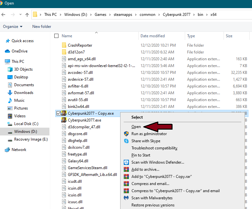This screenshot has width=252, height=209.
Task: Click the Back navigation arrow
Action: click(3, 15)
